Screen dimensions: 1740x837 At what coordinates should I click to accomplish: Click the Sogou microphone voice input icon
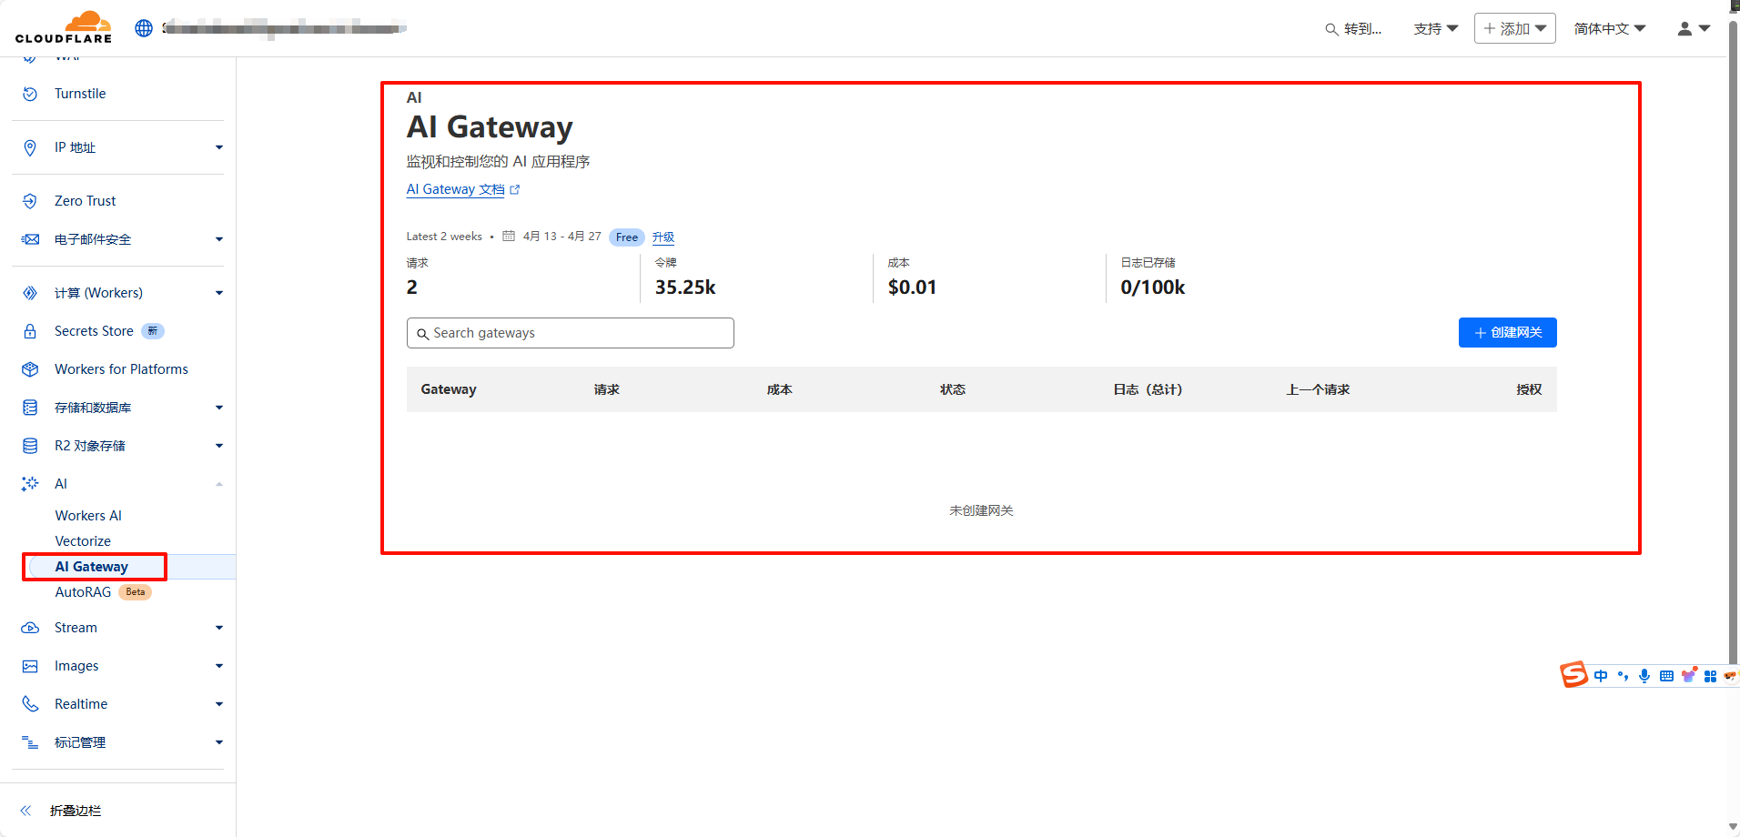[x=1644, y=676]
